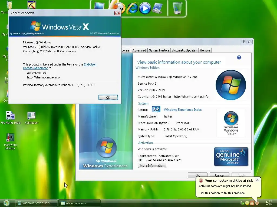
Task: Click the ask for genuine Microsoft software badge
Action: (x=231, y=157)
